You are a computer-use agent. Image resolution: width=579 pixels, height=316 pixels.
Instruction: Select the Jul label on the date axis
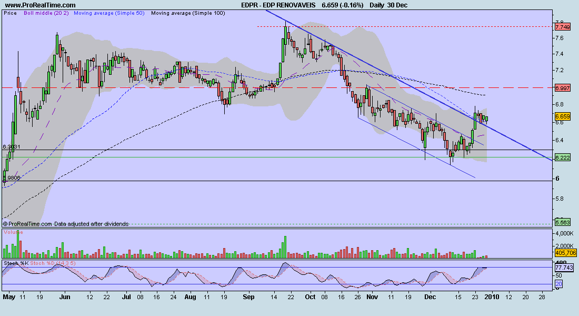126,297
